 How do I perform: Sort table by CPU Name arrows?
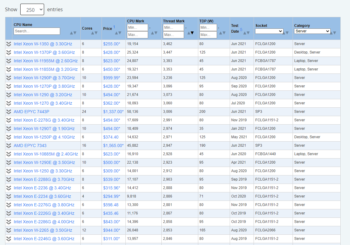click(73, 33)
